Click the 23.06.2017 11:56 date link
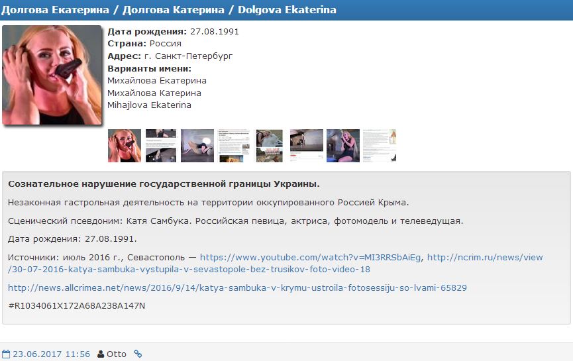Screen dimensions: 573x361 click(x=51, y=354)
